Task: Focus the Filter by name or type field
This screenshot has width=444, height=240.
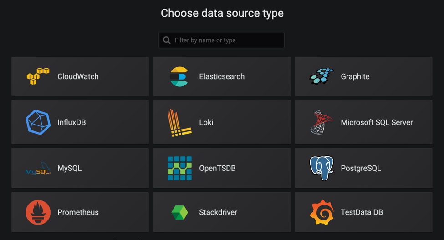Action: [x=221, y=40]
